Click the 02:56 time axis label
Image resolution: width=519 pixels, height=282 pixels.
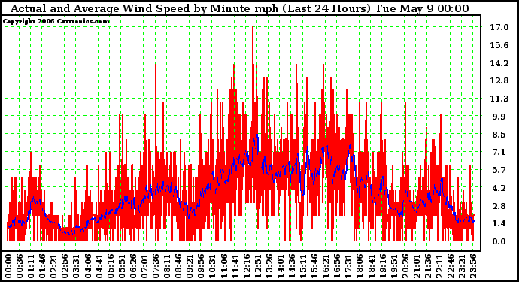[x=65, y=266]
